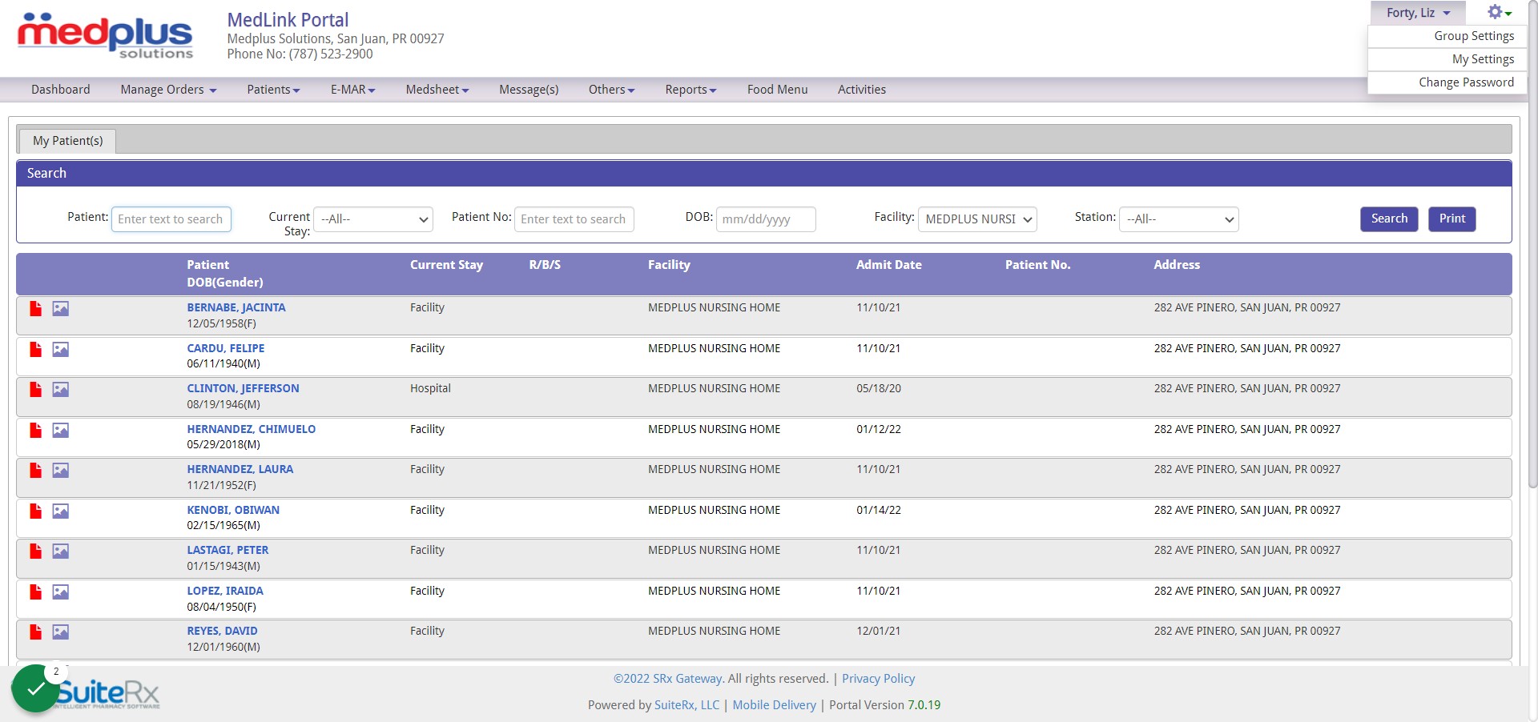
Task: Focus the Patient No search field
Action: coord(574,219)
